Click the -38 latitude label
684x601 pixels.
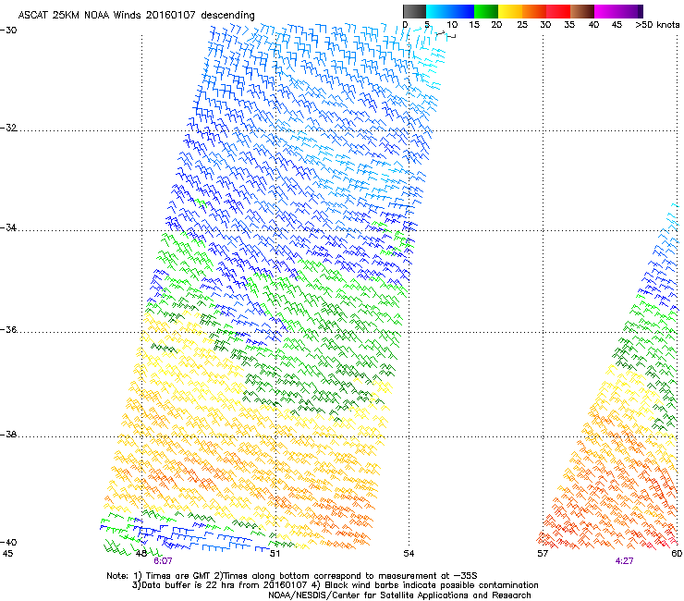point(8,435)
